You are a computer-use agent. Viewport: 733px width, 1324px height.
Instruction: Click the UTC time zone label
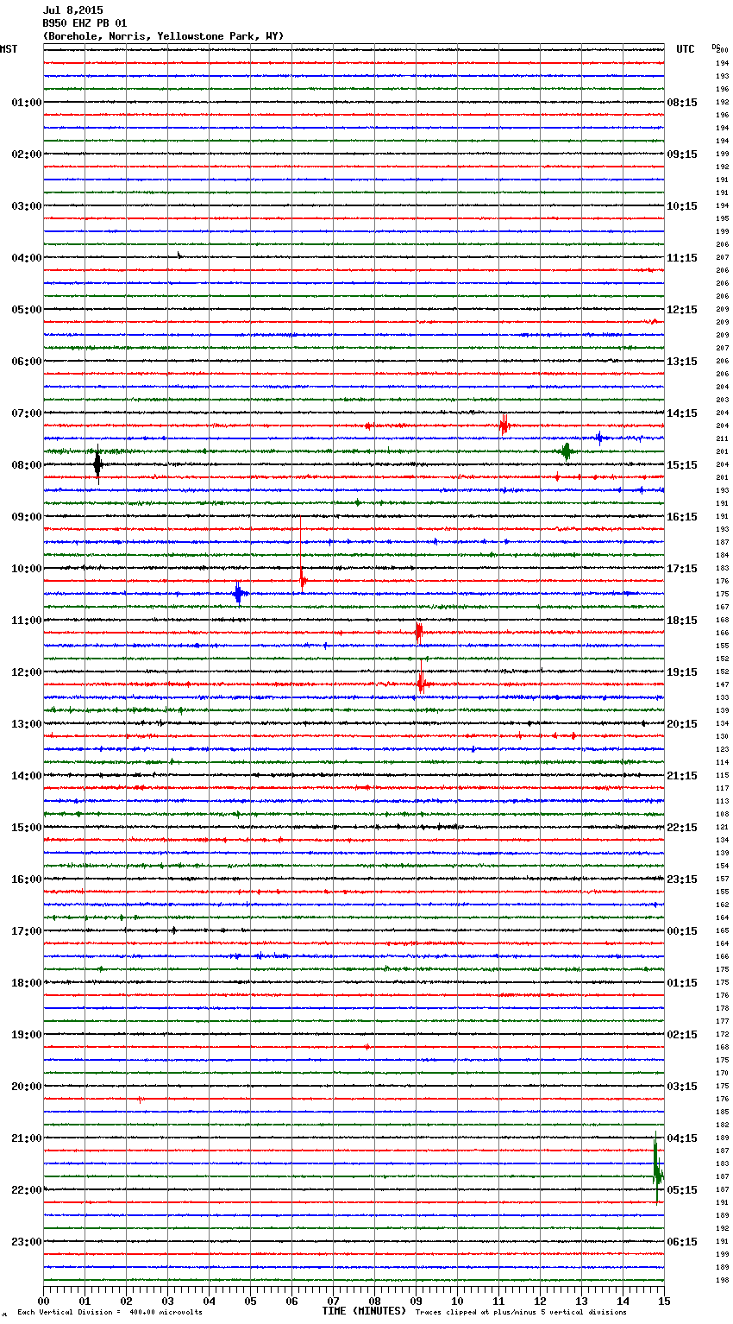pos(686,49)
